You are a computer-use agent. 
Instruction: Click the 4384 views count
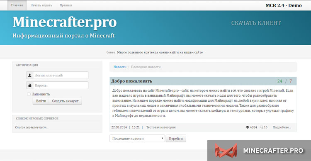click(x=253, y=127)
